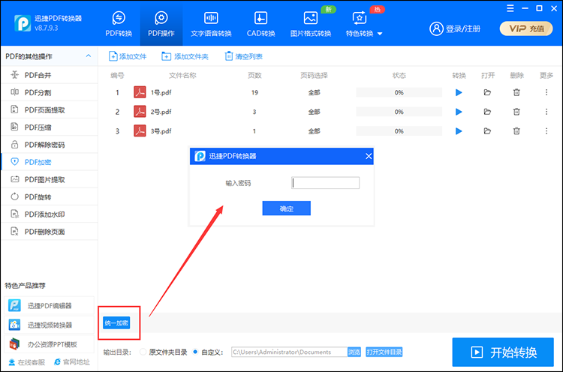Click 打开文件目录 button
The image size is (563, 372).
point(384,352)
